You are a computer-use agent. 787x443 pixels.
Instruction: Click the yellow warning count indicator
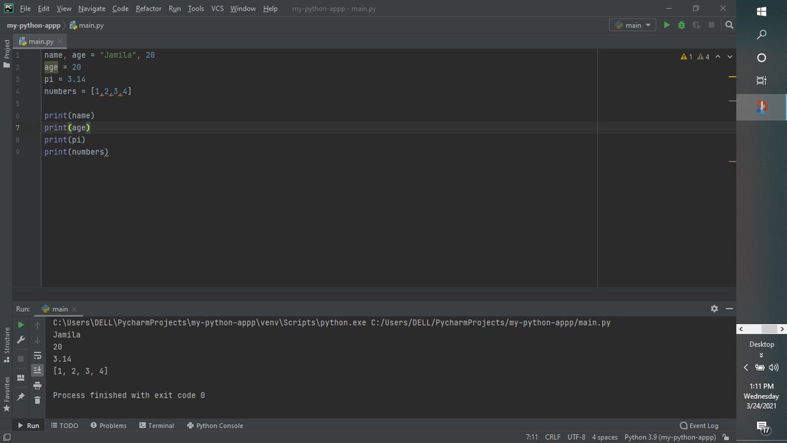click(687, 57)
